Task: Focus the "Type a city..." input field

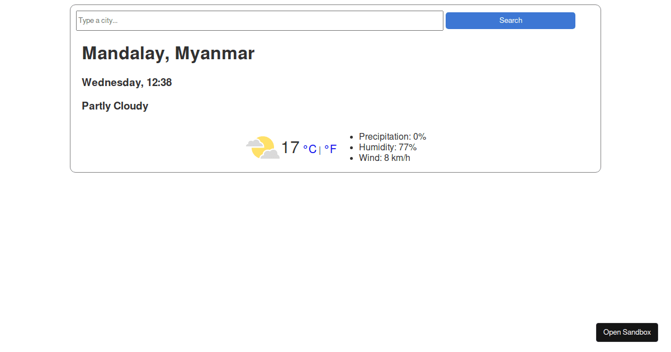Action: (x=259, y=21)
